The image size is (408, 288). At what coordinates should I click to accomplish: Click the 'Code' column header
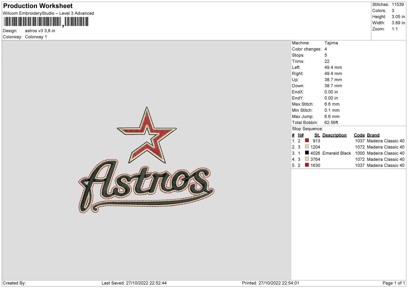359,135
